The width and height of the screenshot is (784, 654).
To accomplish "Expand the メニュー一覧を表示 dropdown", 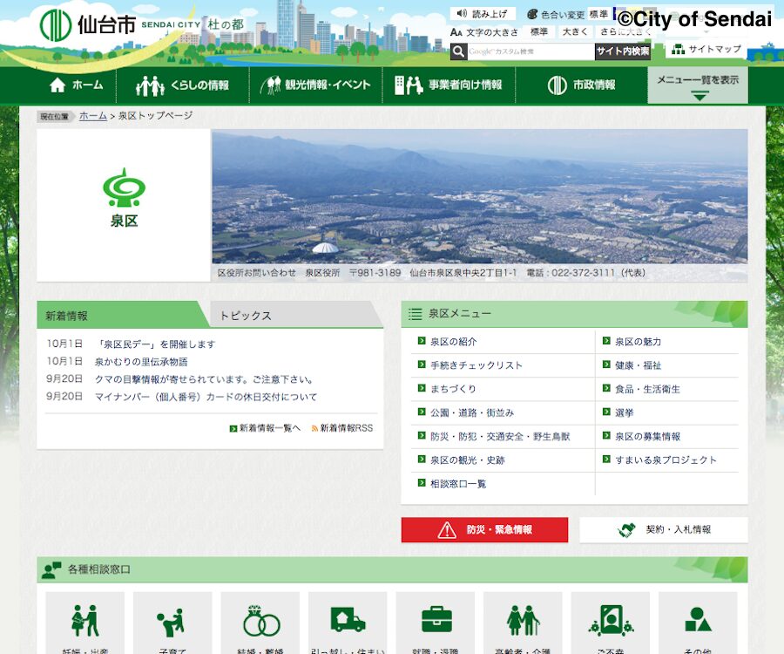I will click(698, 85).
